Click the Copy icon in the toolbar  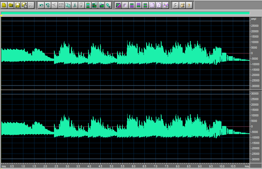click(x=68, y=5)
